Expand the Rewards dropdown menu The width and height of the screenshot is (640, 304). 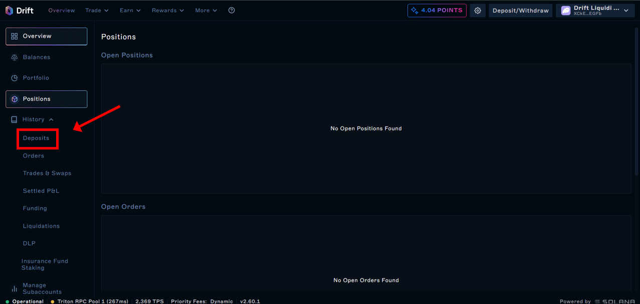(x=168, y=11)
